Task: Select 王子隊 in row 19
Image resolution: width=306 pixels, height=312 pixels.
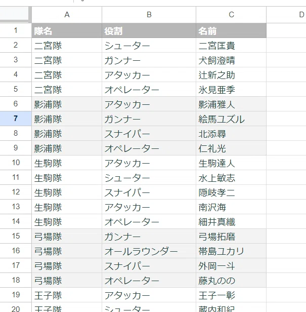Action: click(x=67, y=295)
